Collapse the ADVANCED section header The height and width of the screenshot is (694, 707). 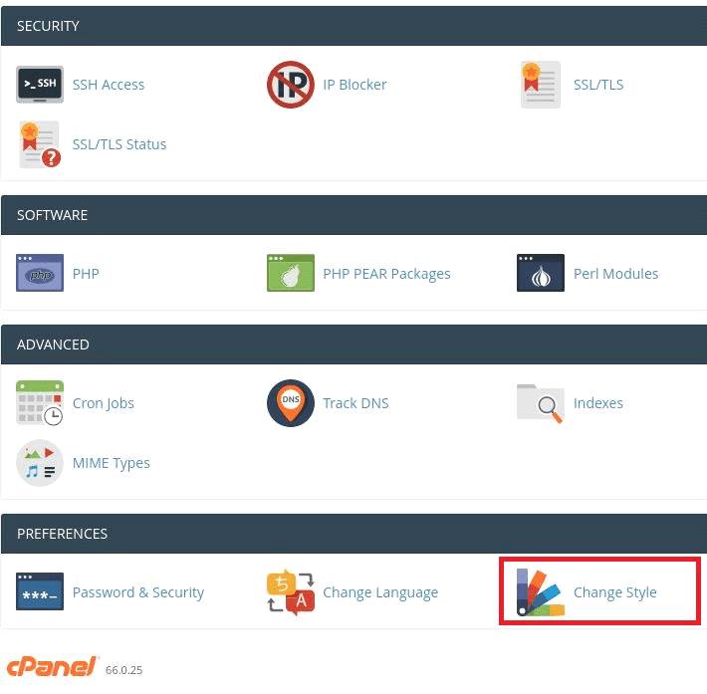tap(353, 345)
